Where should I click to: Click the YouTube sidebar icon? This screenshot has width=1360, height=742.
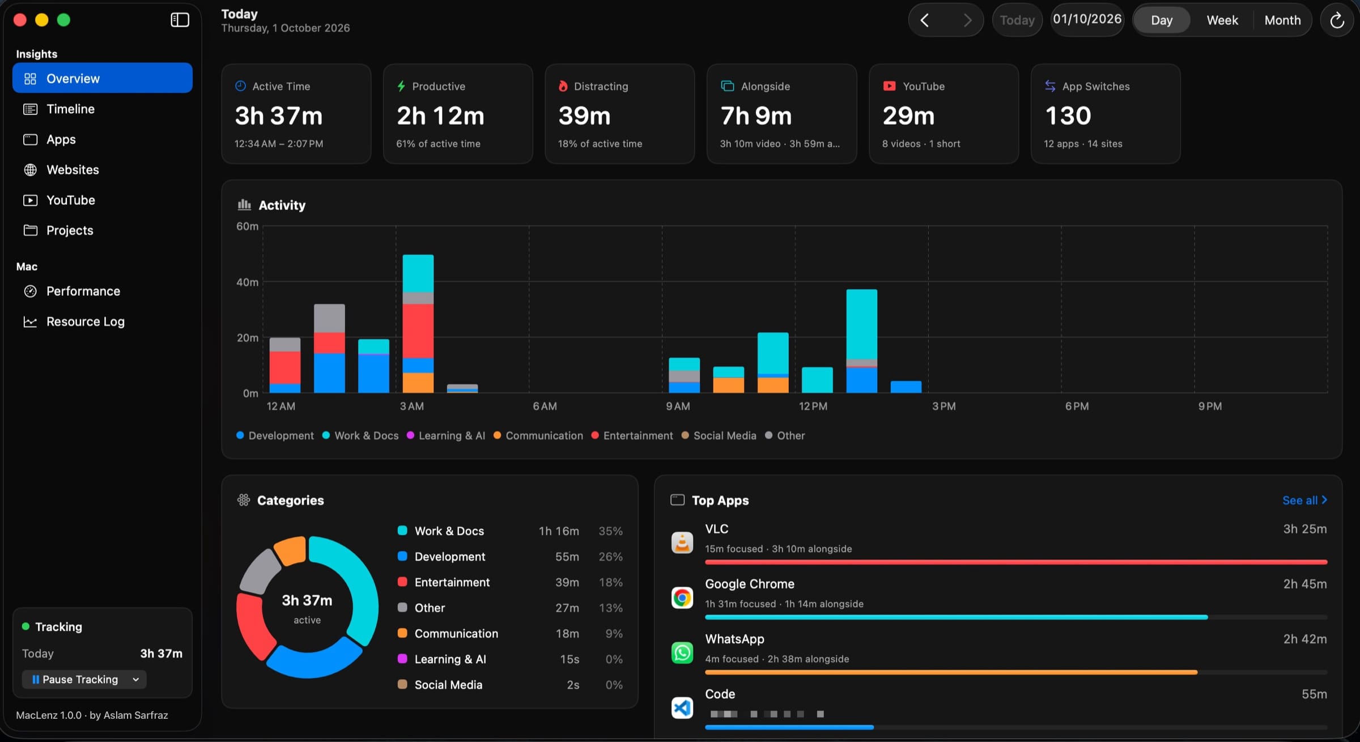click(x=30, y=200)
